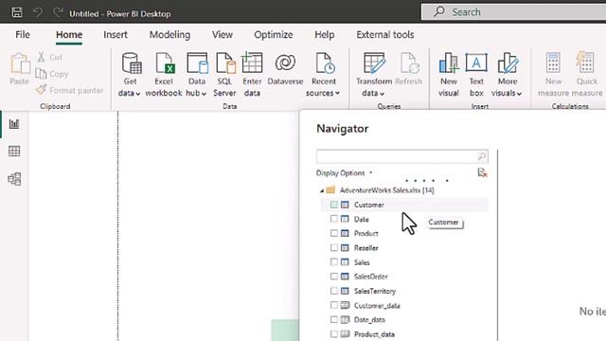Open the Help ribbon tab
This screenshot has width=606, height=341.
(324, 35)
